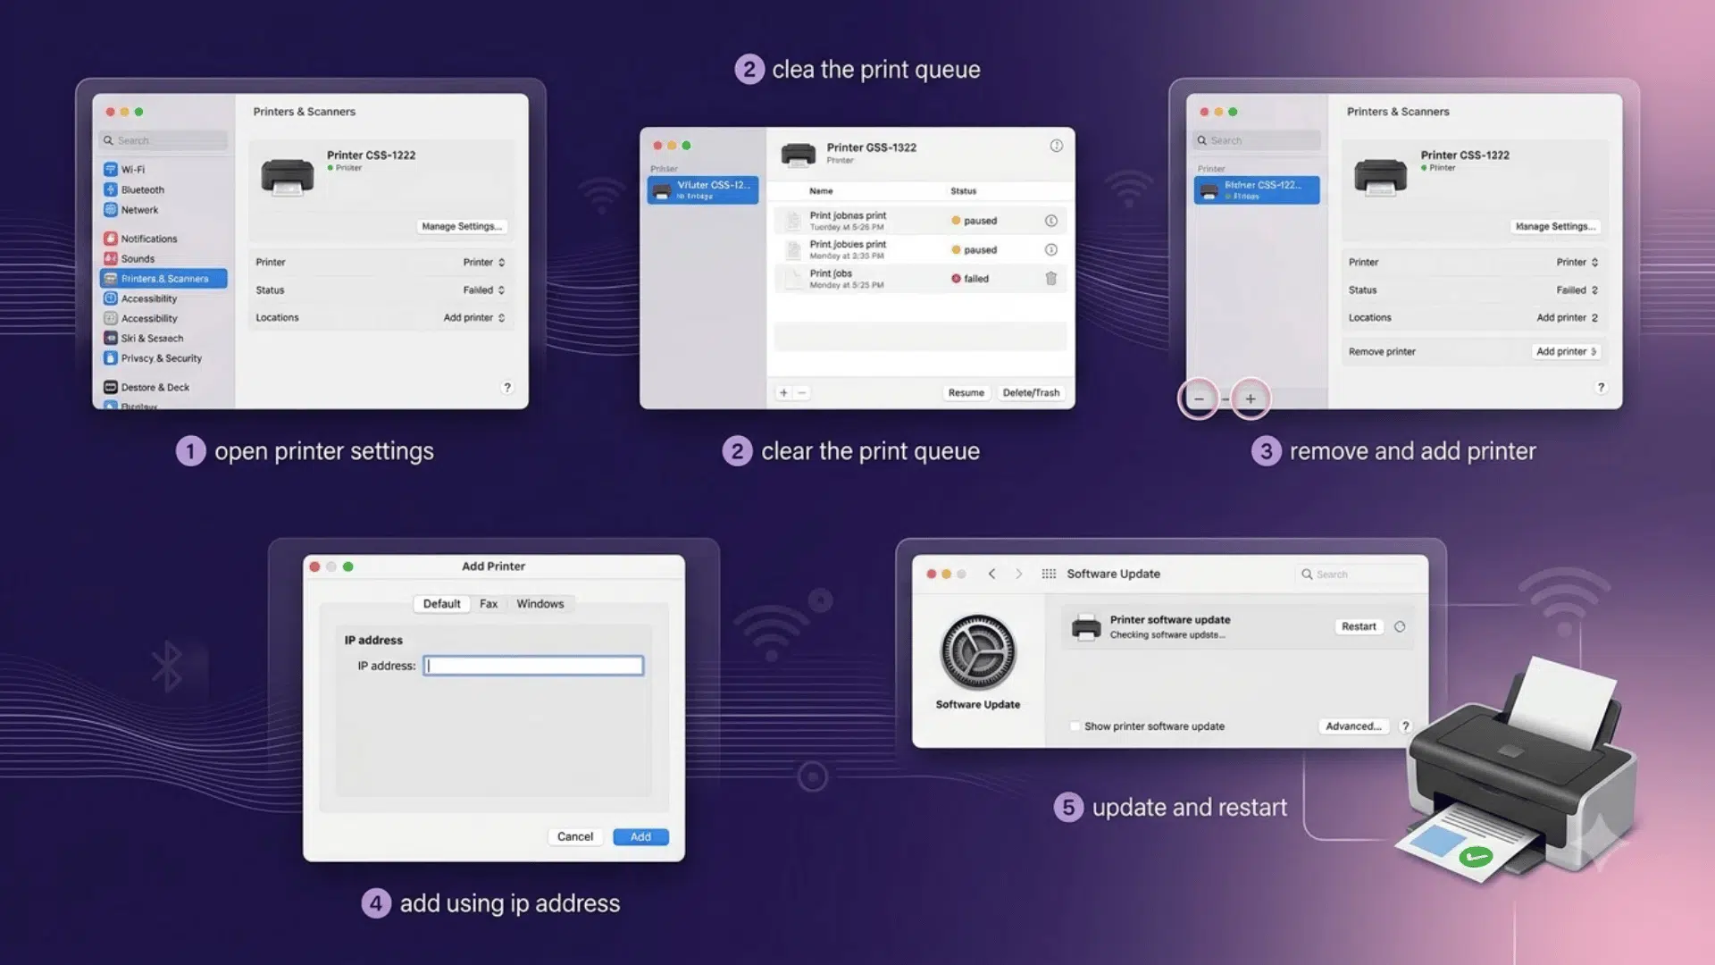
Task: Select the 'Print jobnas print' job row
Action: (920, 221)
